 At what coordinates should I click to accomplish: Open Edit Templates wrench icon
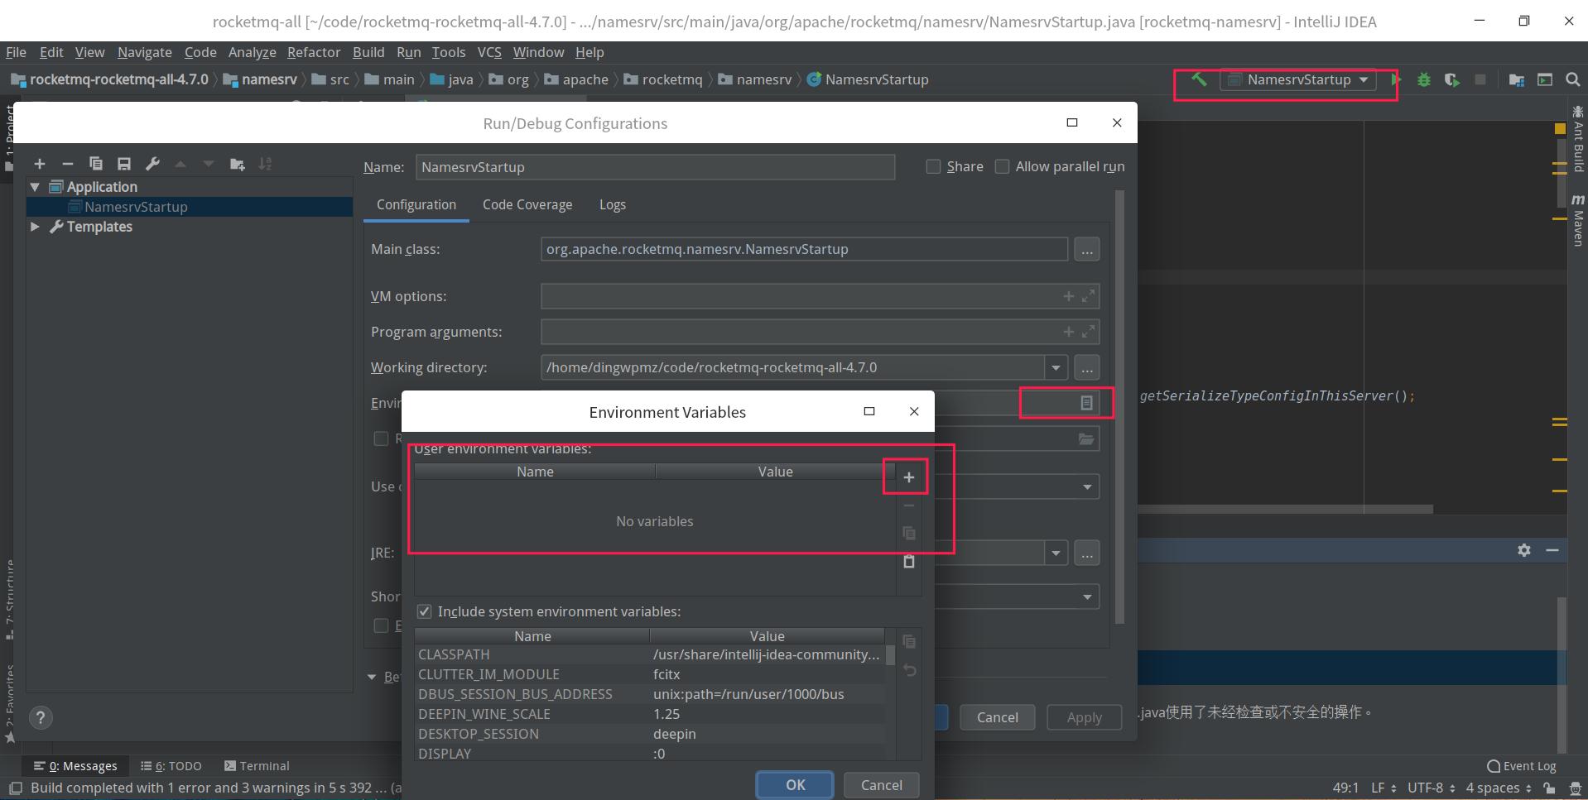point(152,163)
